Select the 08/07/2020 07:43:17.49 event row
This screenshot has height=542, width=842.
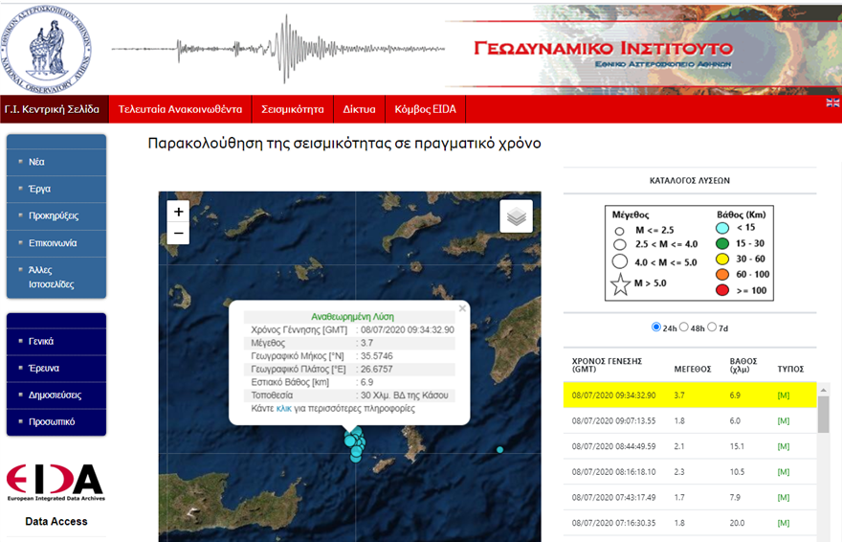click(x=690, y=497)
